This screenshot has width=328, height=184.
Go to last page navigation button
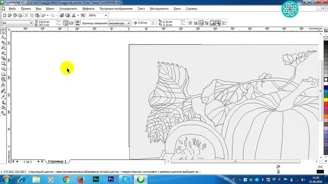[x=42, y=162]
